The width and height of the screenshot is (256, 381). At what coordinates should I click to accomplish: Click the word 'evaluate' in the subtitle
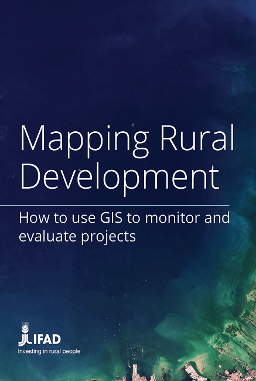click(48, 236)
